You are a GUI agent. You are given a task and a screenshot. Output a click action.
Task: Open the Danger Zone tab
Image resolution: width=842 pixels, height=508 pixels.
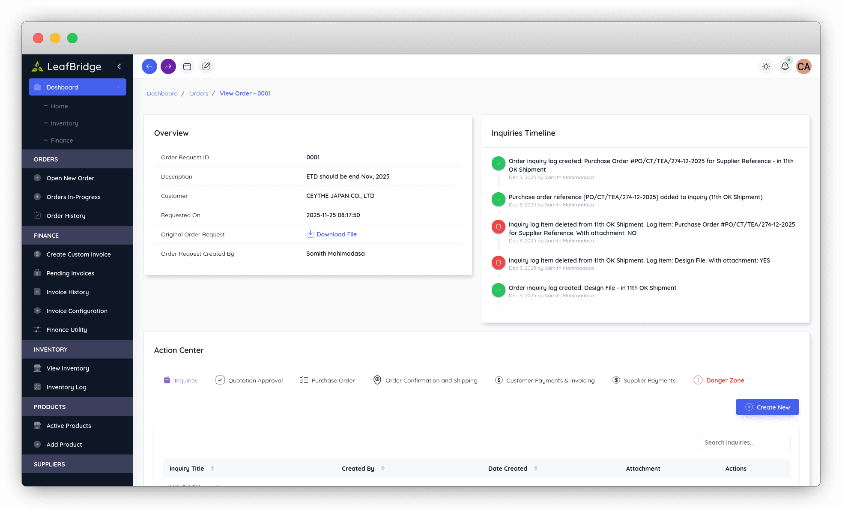click(x=719, y=380)
